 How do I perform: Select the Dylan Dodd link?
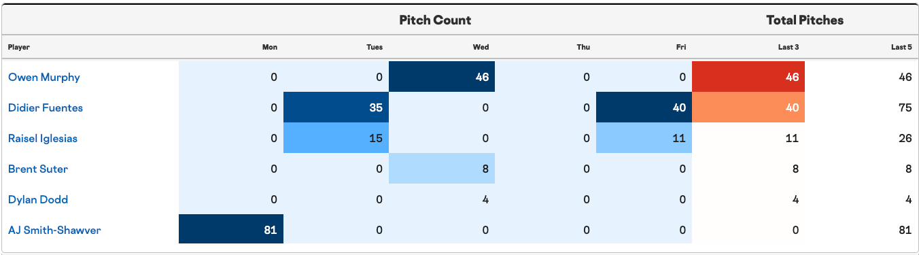coord(38,199)
